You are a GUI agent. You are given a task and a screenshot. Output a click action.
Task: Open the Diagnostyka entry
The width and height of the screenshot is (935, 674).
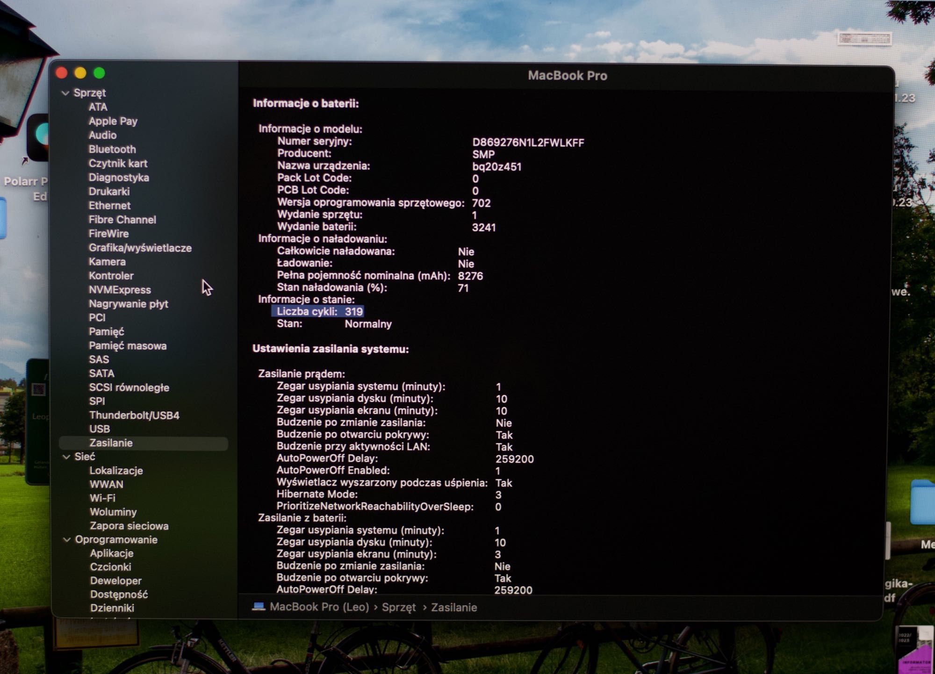pos(119,178)
